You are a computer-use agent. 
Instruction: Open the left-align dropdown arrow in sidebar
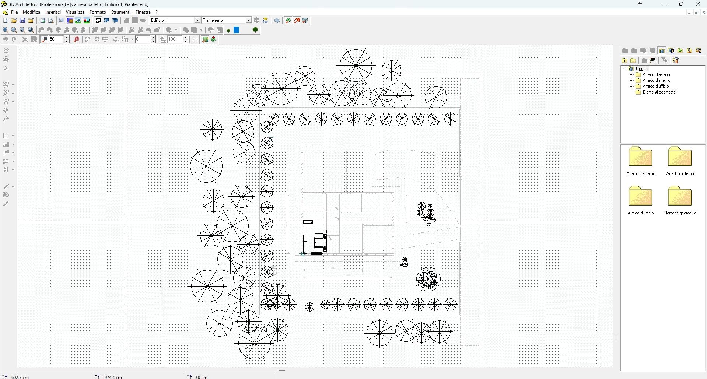click(x=13, y=136)
